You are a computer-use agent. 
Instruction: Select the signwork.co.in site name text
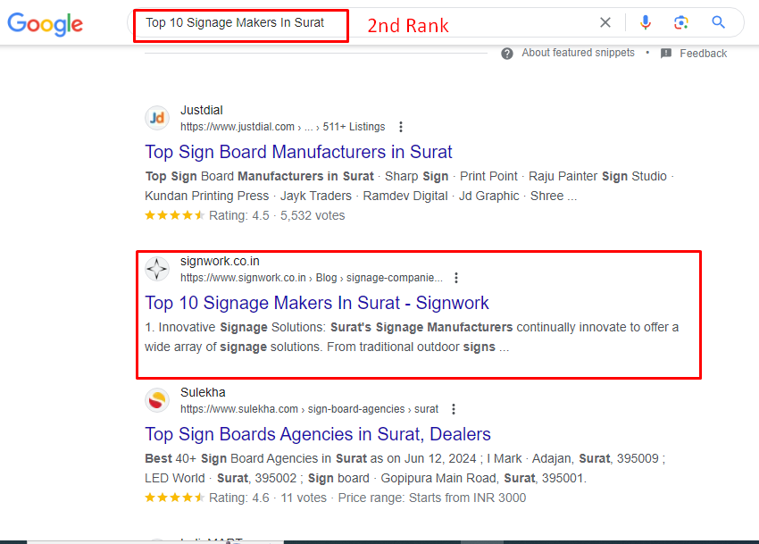[x=220, y=262]
